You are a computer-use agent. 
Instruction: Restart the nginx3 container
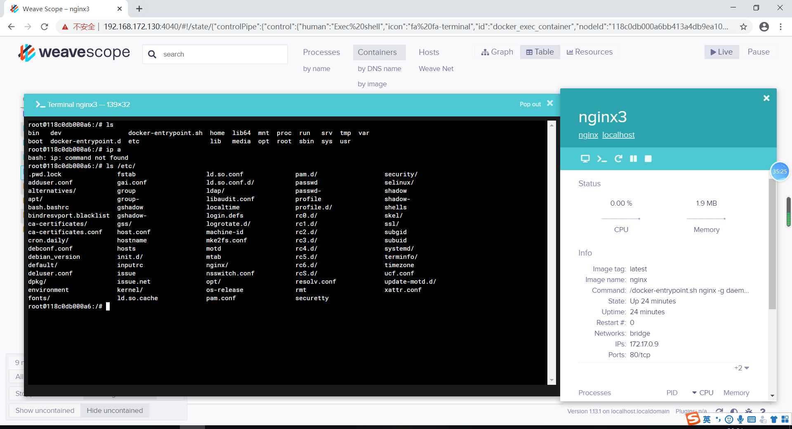click(618, 159)
